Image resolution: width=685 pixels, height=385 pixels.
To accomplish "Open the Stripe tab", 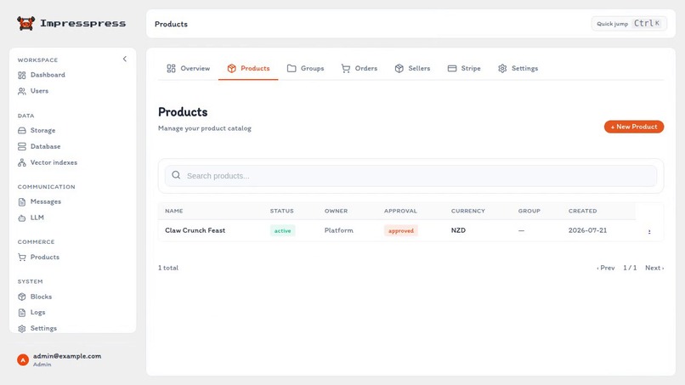I will (464, 68).
